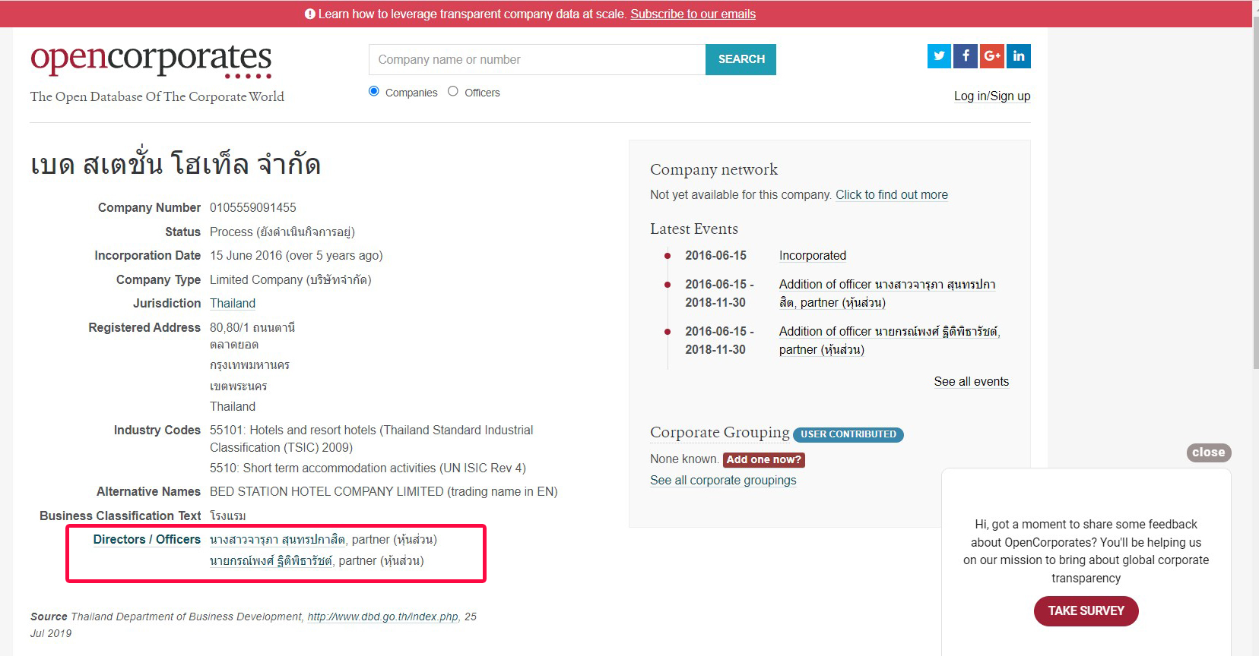1259x656 pixels.
Task: Open the See all events link
Action: 971,381
